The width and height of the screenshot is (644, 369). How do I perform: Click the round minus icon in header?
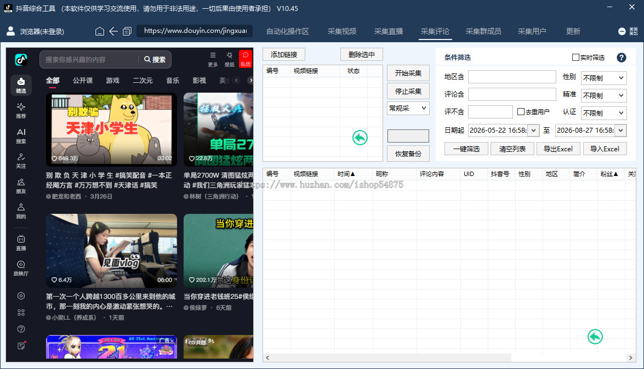[622, 31]
